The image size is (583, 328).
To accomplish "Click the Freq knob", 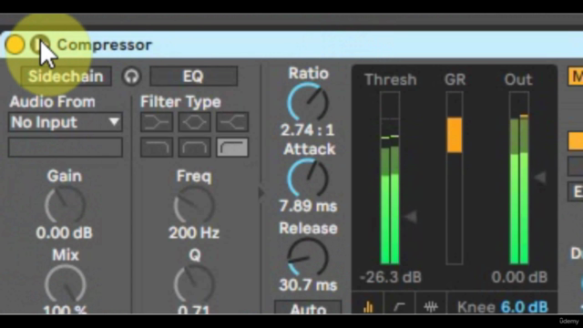I will pyautogui.click(x=194, y=205).
